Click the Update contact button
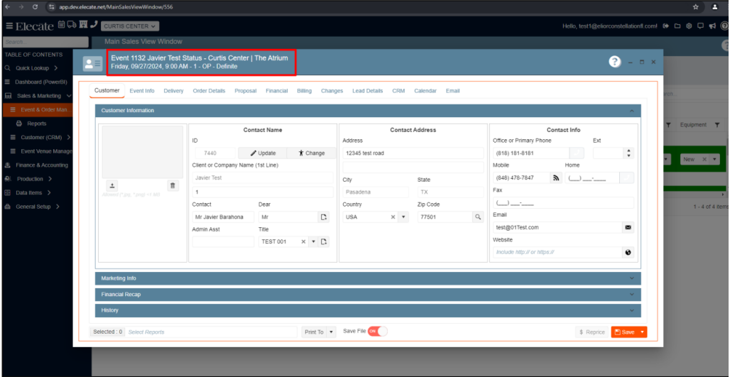 point(263,153)
